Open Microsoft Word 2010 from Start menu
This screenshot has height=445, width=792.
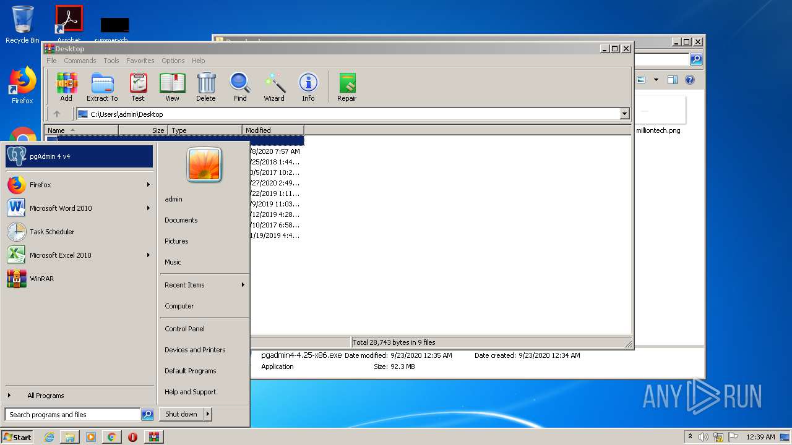[x=79, y=208]
